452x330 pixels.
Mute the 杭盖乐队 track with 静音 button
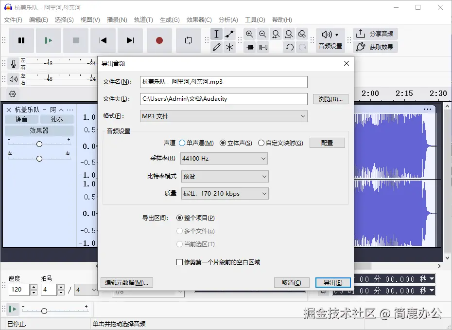pos(21,118)
